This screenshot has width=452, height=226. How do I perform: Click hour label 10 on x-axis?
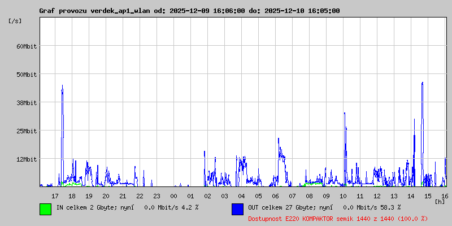(344, 196)
